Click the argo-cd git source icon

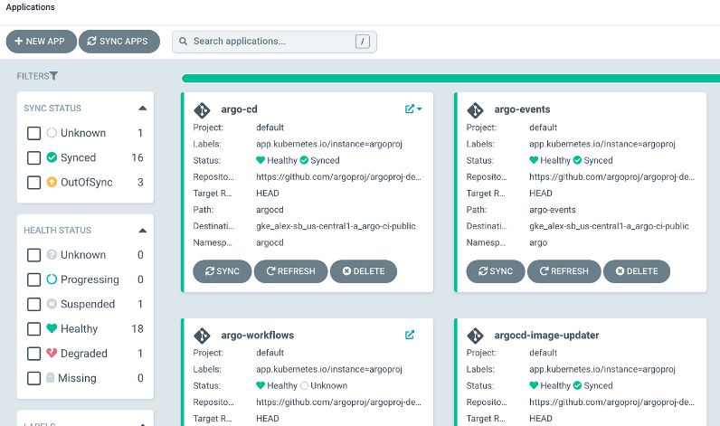(x=202, y=110)
